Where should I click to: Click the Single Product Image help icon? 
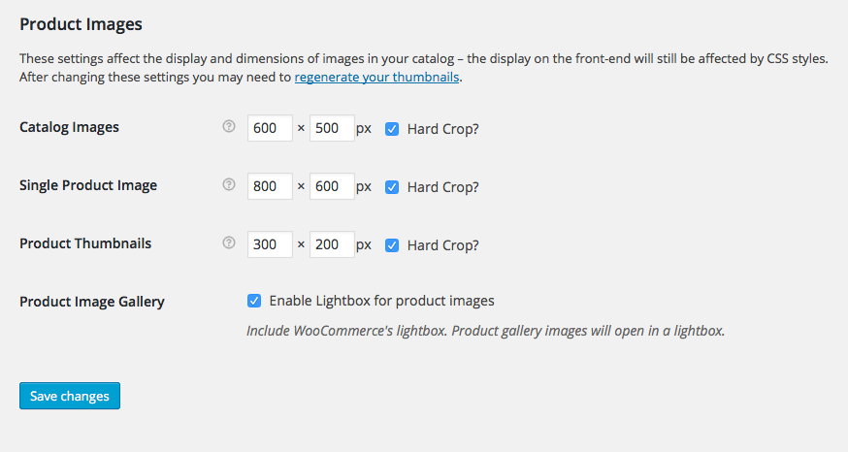coord(229,184)
